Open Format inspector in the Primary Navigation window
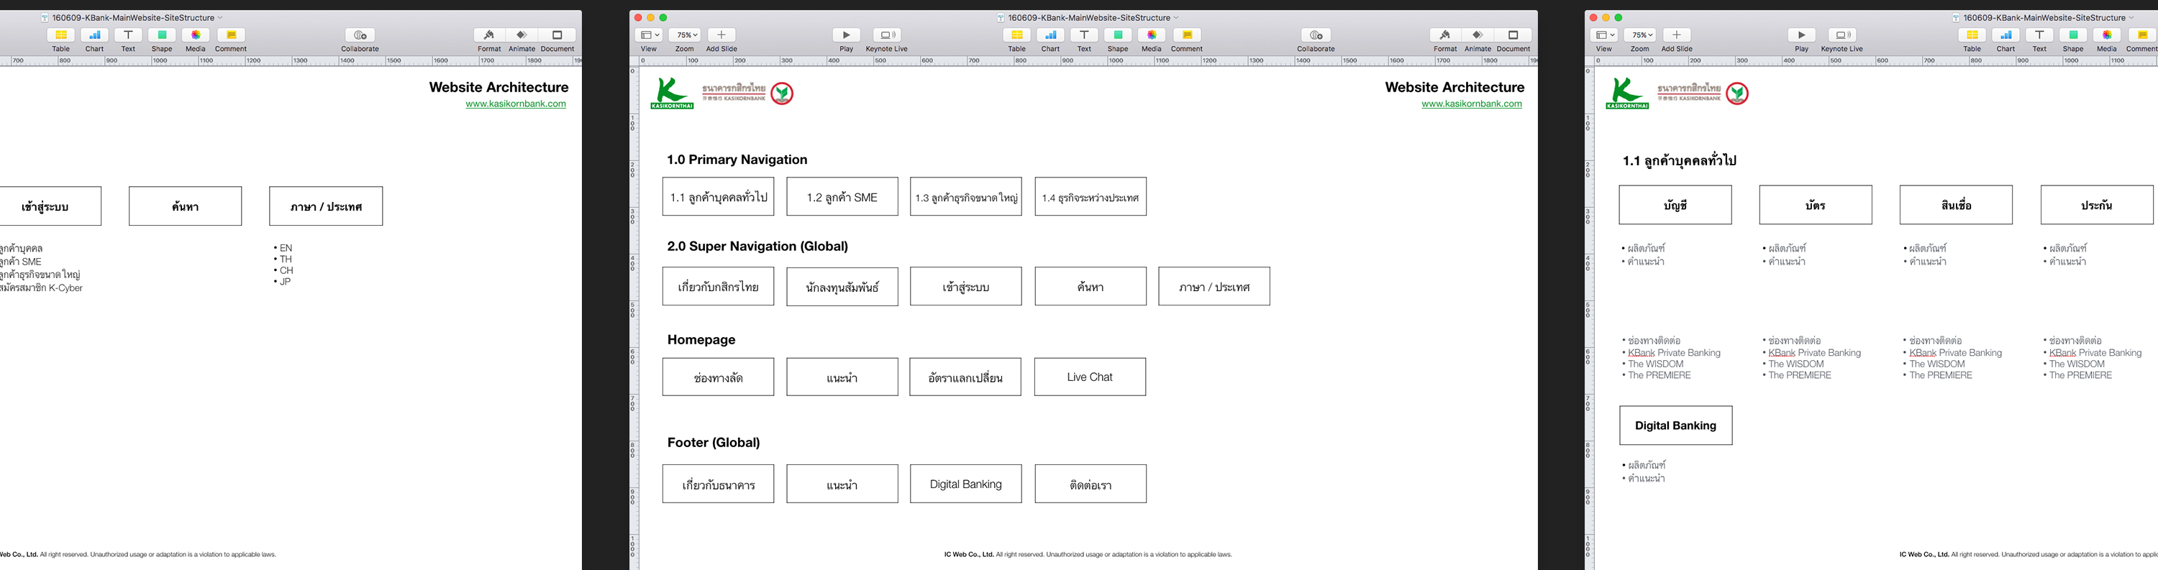 click(1444, 35)
